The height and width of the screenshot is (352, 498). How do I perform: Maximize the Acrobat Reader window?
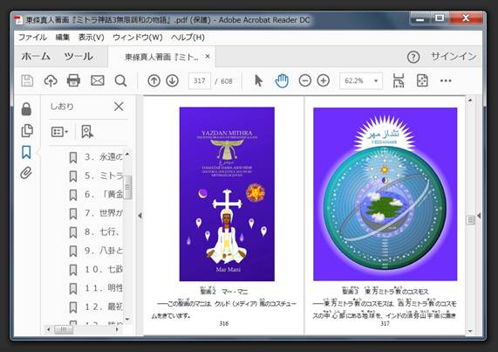click(x=440, y=17)
